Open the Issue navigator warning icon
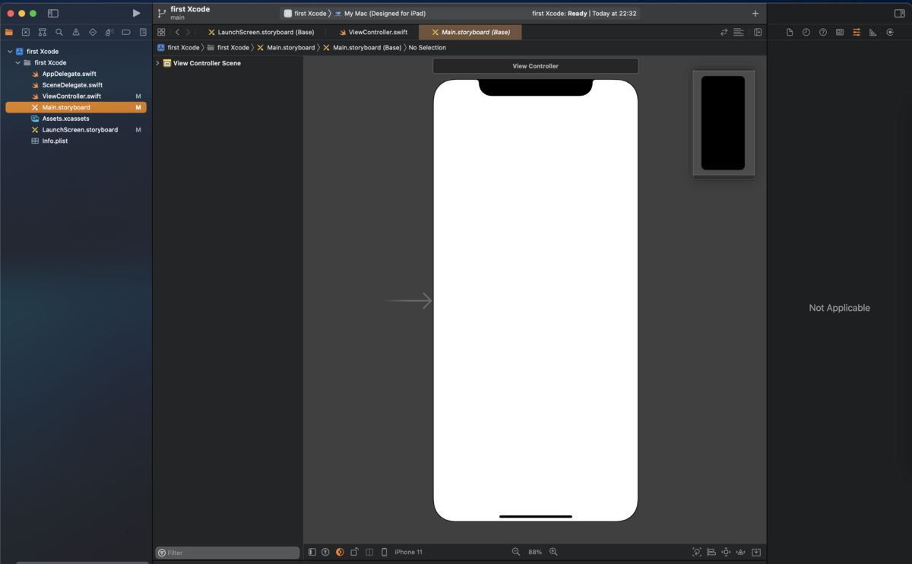Image resolution: width=912 pixels, height=564 pixels. (x=76, y=32)
